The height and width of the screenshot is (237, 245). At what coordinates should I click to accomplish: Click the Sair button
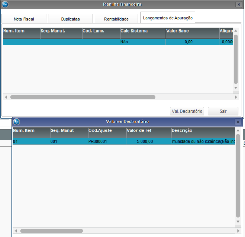(x=223, y=111)
